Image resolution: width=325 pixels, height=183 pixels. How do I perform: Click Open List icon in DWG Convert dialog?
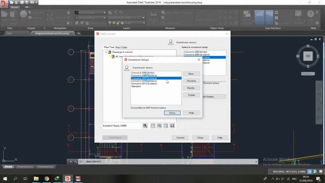159,126
